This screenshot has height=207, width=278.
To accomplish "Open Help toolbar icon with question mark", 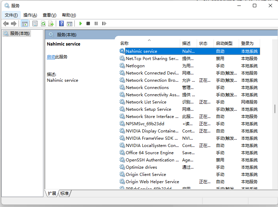I will (x=61, y=23).
